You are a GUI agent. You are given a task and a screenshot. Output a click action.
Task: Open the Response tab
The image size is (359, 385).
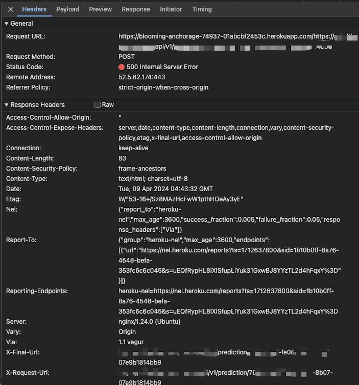pyautogui.click(x=136, y=9)
